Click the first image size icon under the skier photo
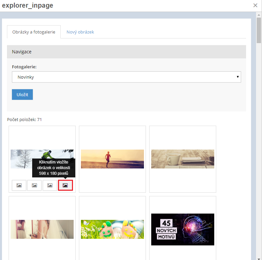The image size is (262, 260). click(x=19, y=185)
